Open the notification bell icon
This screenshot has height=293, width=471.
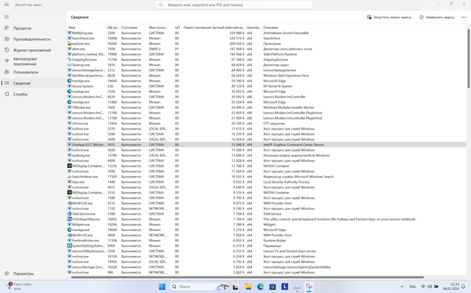point(464,287)
